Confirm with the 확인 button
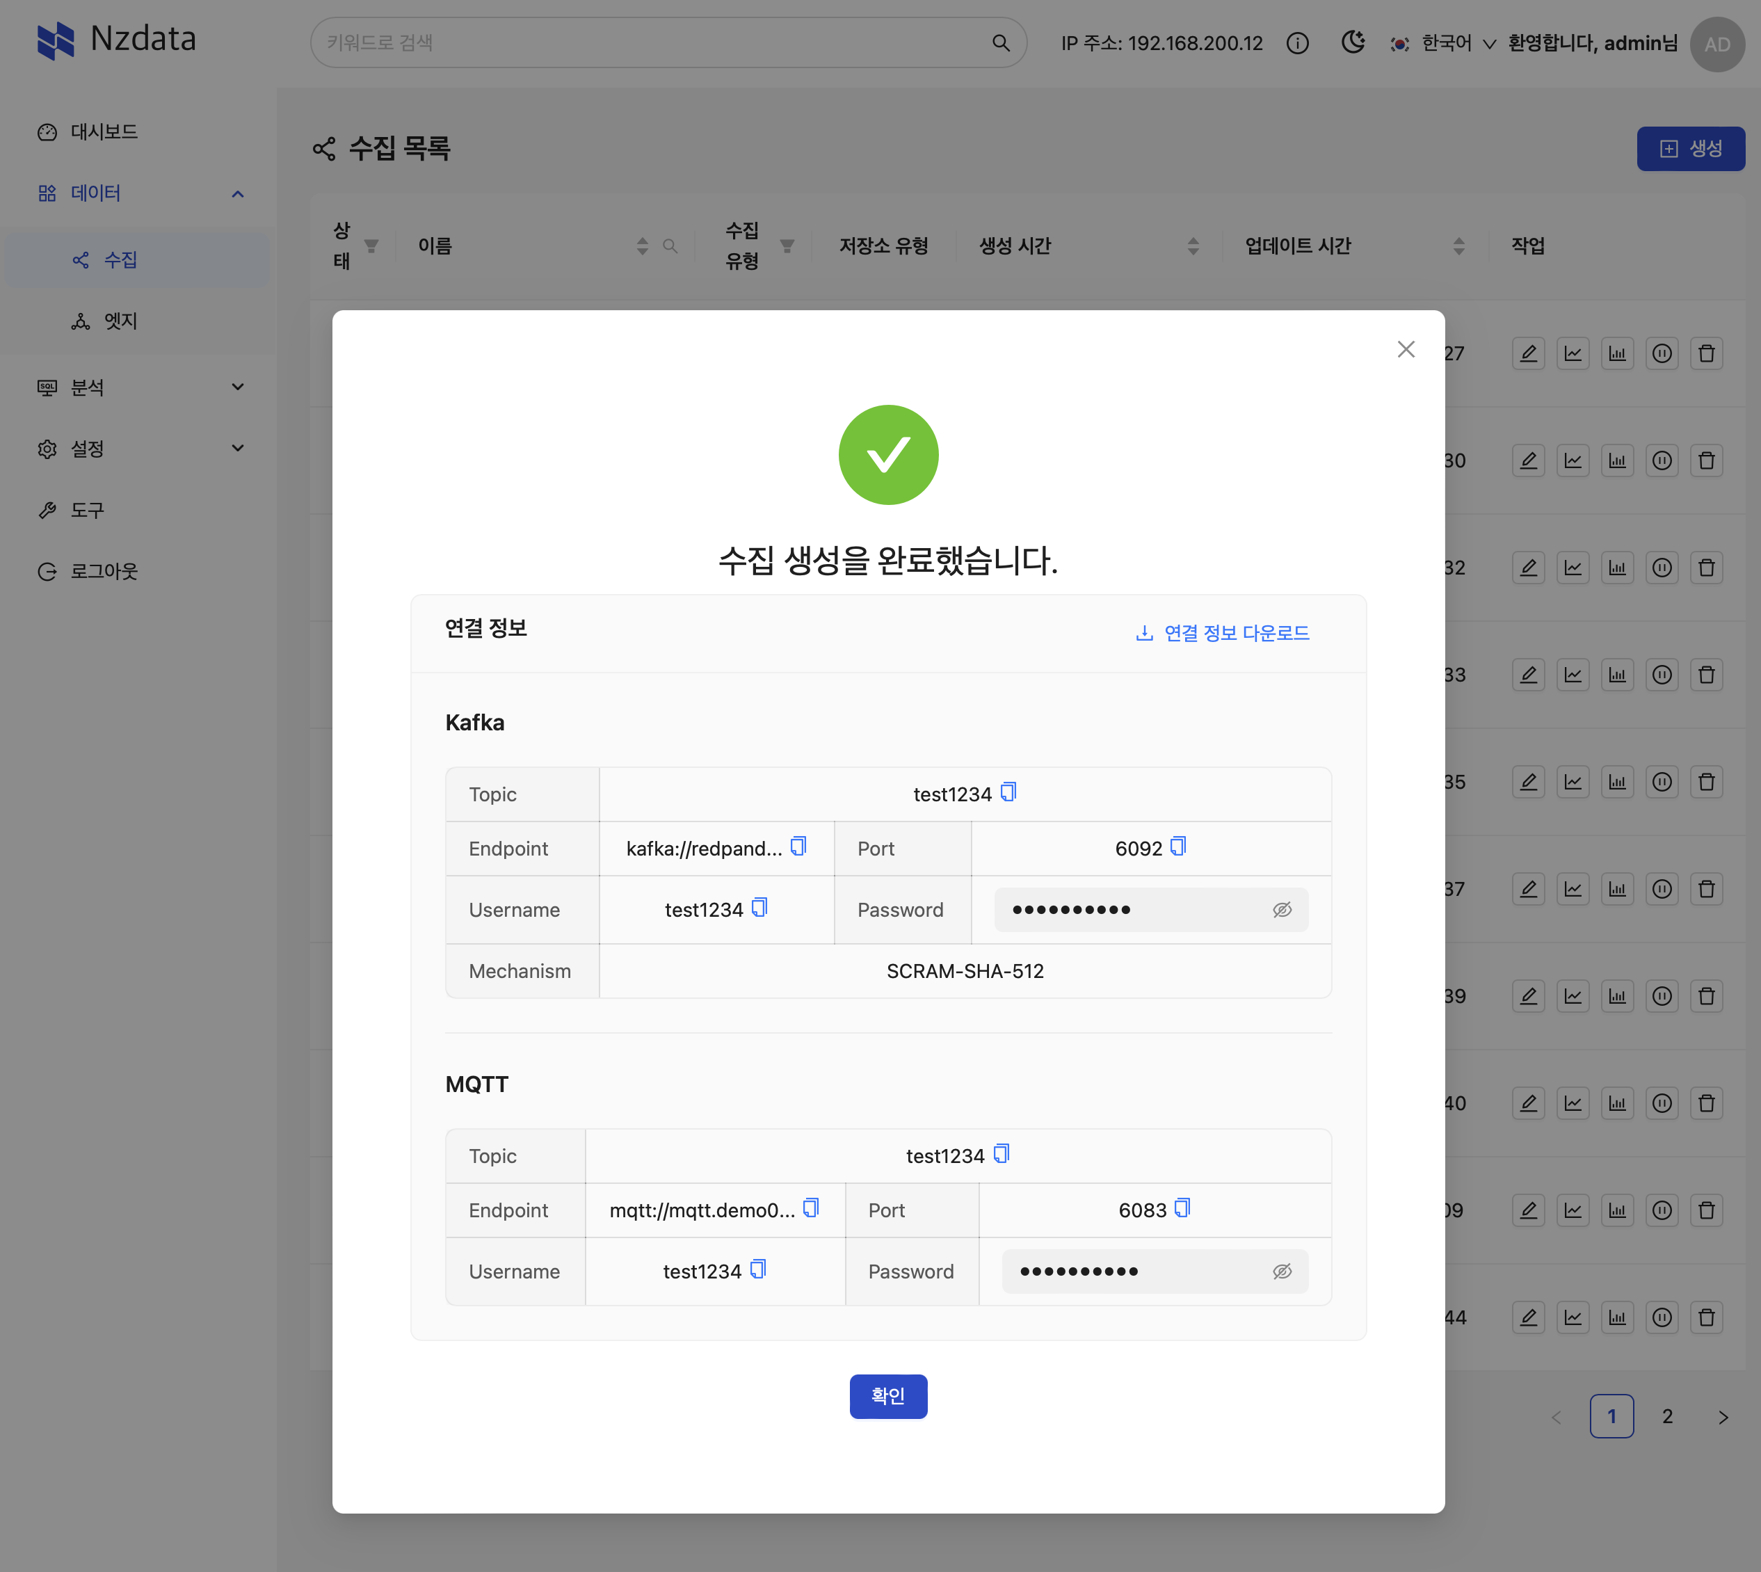The image size is (1761, 1572). (x=888, y=1396)
